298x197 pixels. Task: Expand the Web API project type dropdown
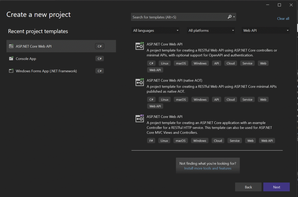click(266, 31)
